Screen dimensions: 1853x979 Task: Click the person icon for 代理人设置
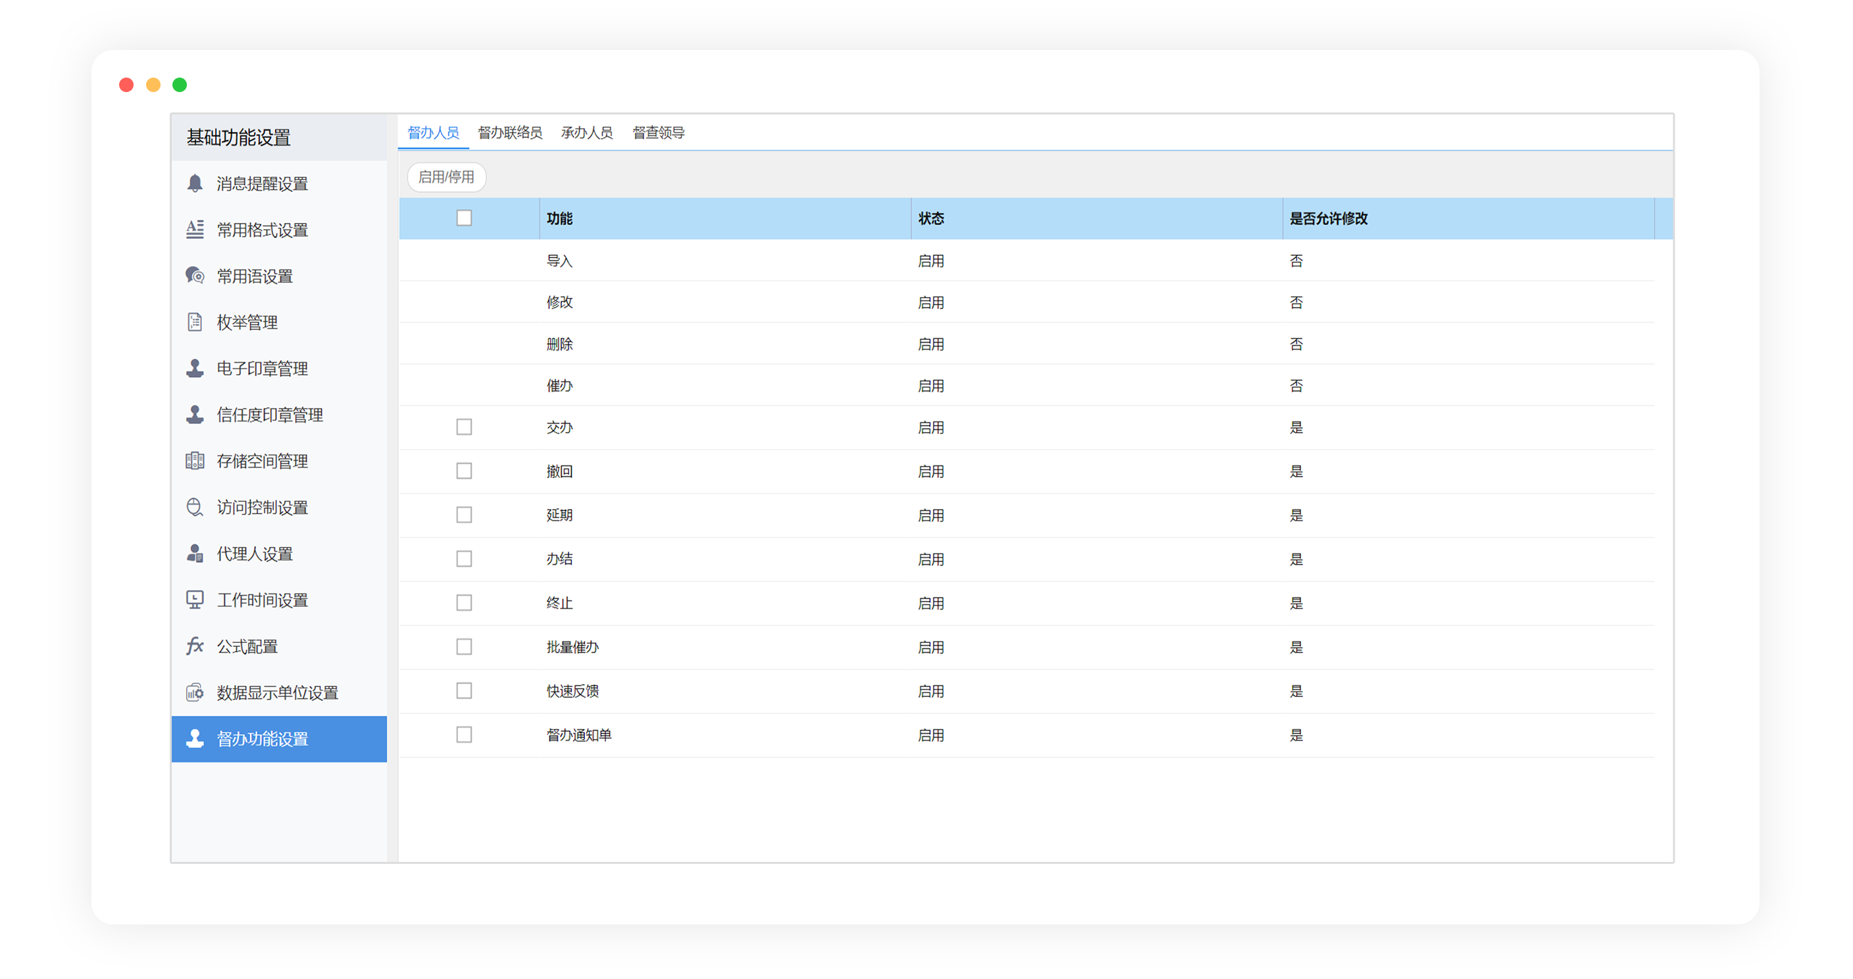point(194,554)
